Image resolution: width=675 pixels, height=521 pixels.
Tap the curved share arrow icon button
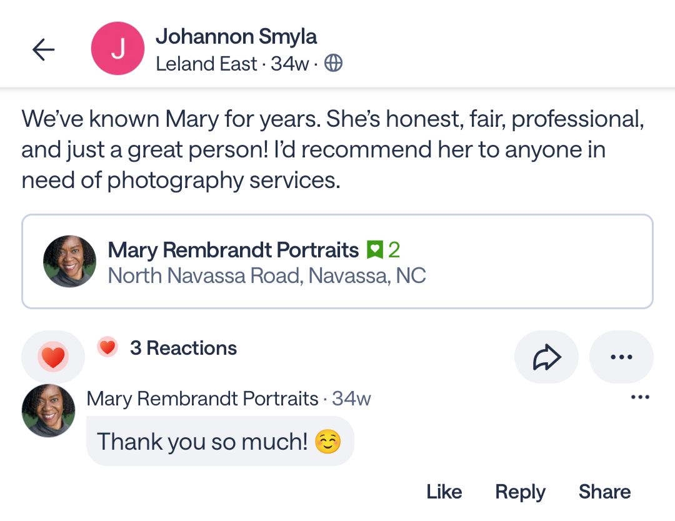click(546, 357)
